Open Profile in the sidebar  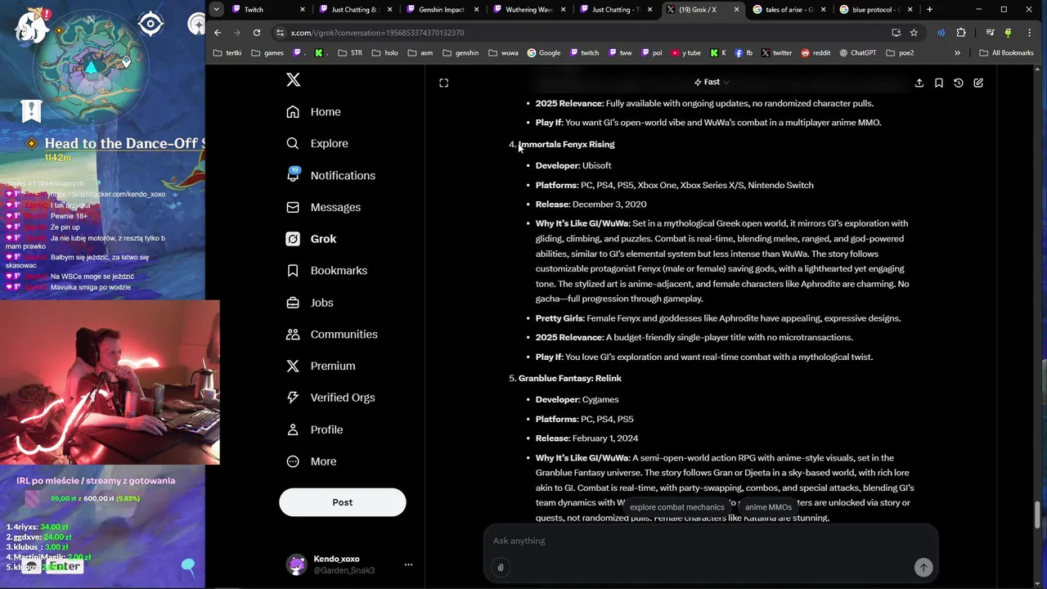click(314, 429)
